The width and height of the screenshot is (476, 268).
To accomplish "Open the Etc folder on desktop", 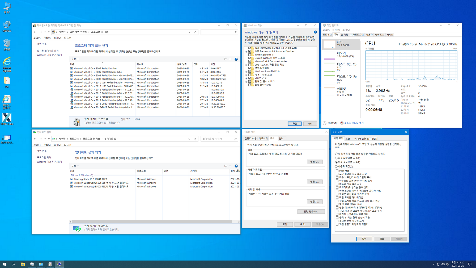I will click(7, 82).
